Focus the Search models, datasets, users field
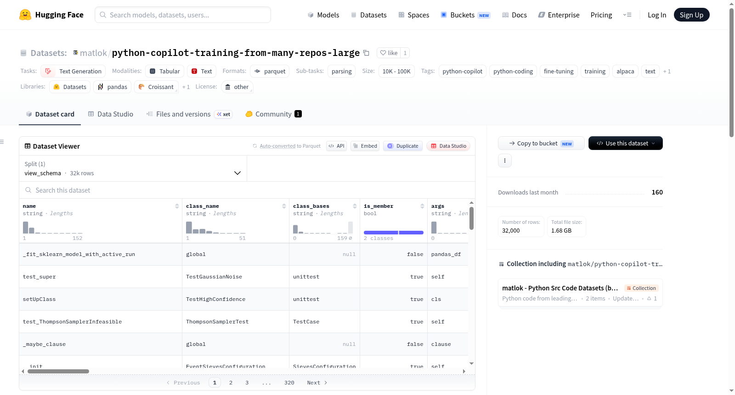735x395 pixels. (x=183, y=15)
